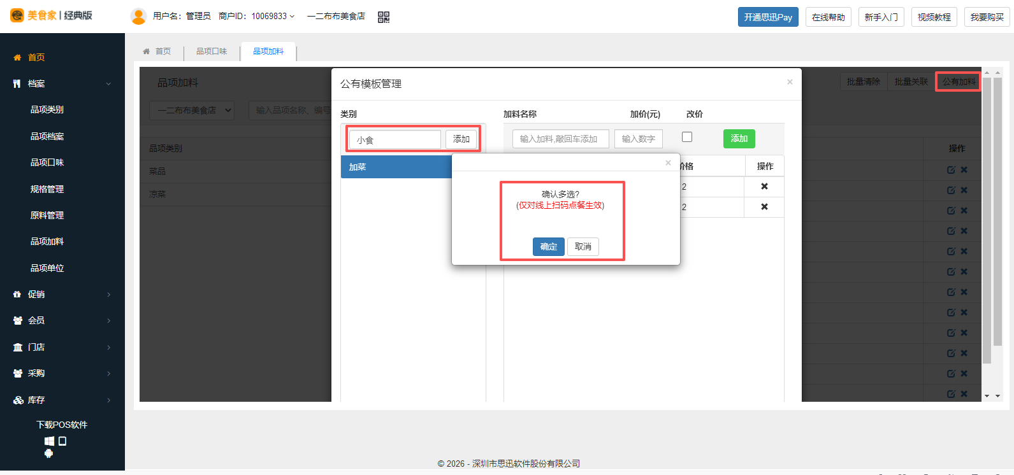The image size is (1014, 475).
Task: Click the 批量清除 button
Action: point(864,82)
